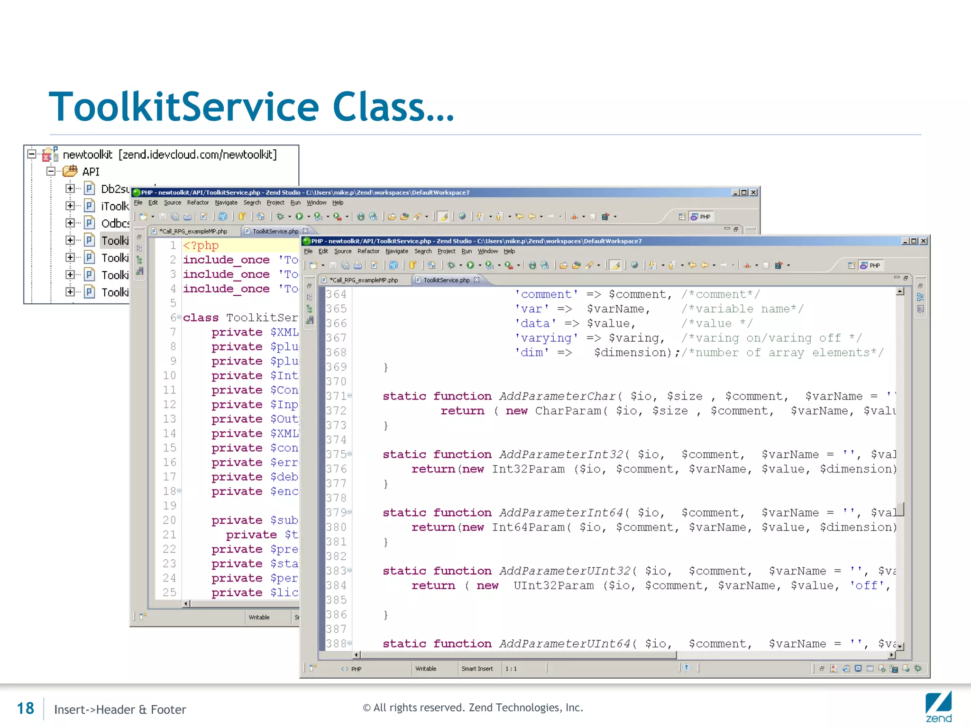Open Debug icon dropdown arrow in front window
Screen dimensions: 971x728
(460, 266)
